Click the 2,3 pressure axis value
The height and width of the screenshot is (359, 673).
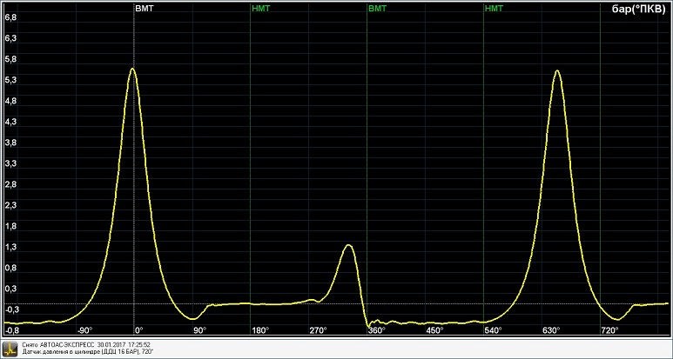coord(10,206)
